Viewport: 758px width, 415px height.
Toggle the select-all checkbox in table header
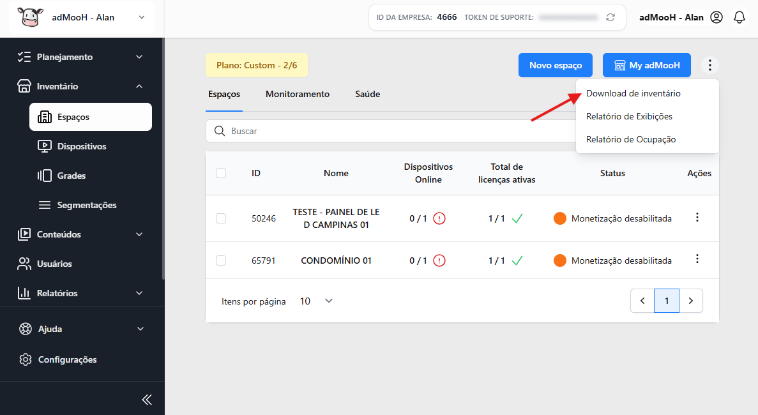pos(221,173)
